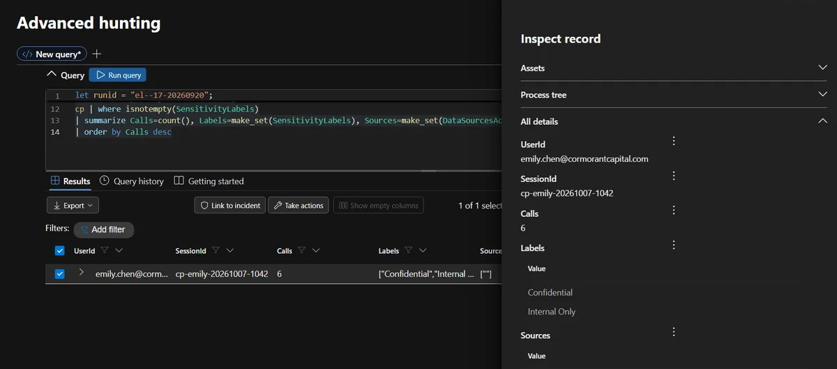
Task: Open Labels column sort chevron
Action: click(423, 250)
